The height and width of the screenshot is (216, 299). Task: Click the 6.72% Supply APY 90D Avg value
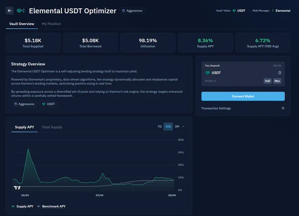pos(263,40)
